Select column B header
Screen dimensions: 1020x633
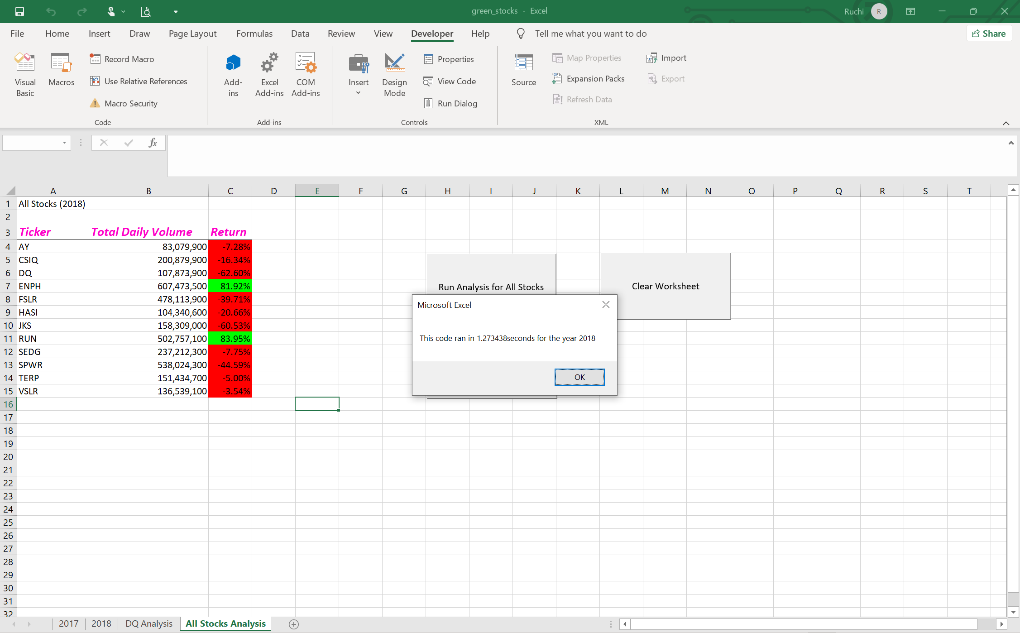coord(148,191)
